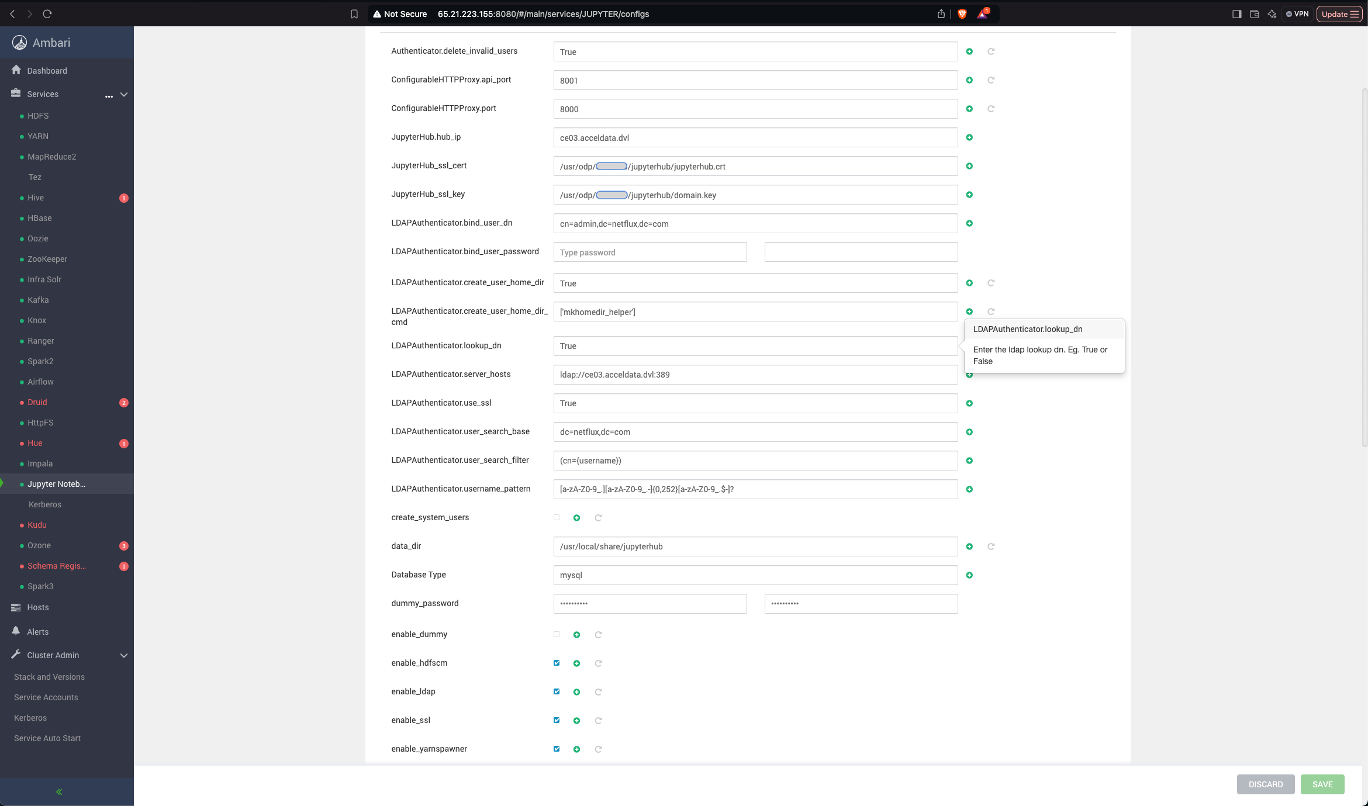Uncheck the enable_yarnspawner checkbox
This screenshot has height=806, width=1368.
(557, 749)
